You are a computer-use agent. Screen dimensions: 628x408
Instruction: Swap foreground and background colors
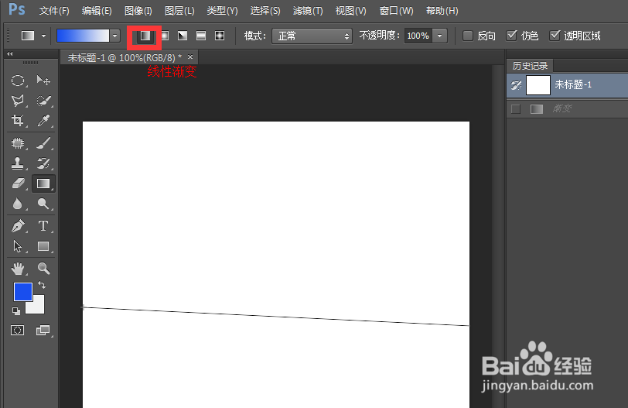[x=42, y=285]
